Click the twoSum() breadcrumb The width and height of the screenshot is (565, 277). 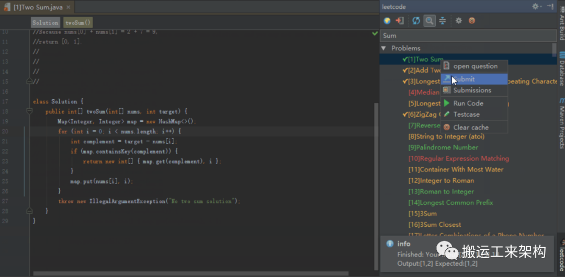[x=78, y=22]
